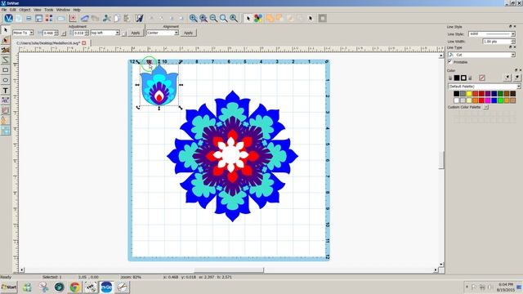Image resolution: width=523 pixels, height=294 pixels.
Task: Click the Line Width 1.00 pts field
Action: tap(497, 42)
